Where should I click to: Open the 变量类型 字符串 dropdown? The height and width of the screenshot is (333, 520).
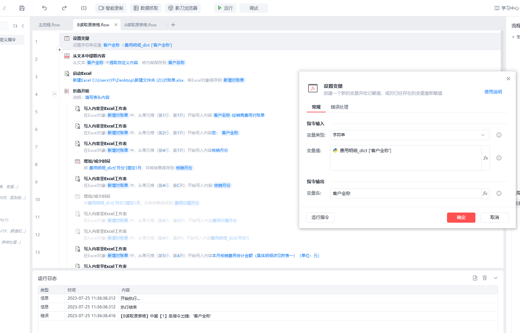[x=410, y=135]
